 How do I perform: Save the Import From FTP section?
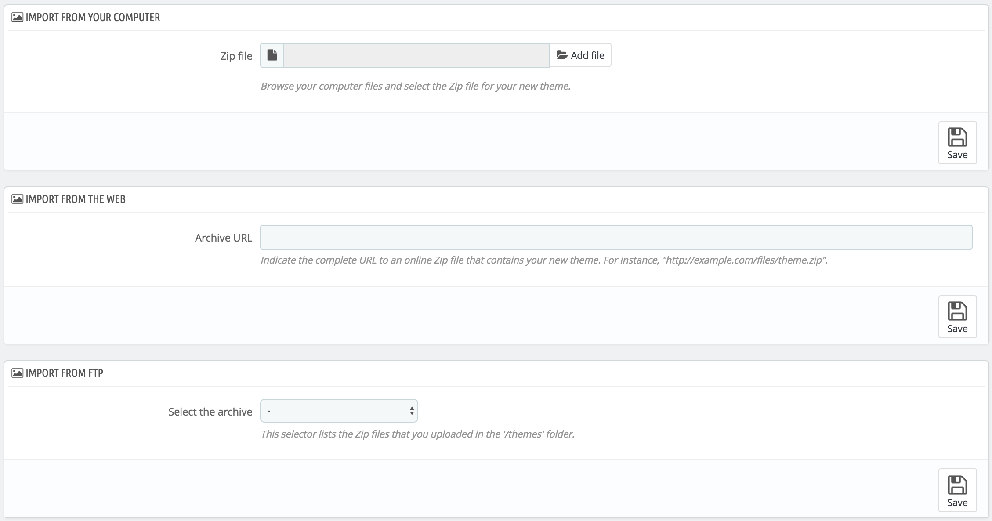click(957, 490)
